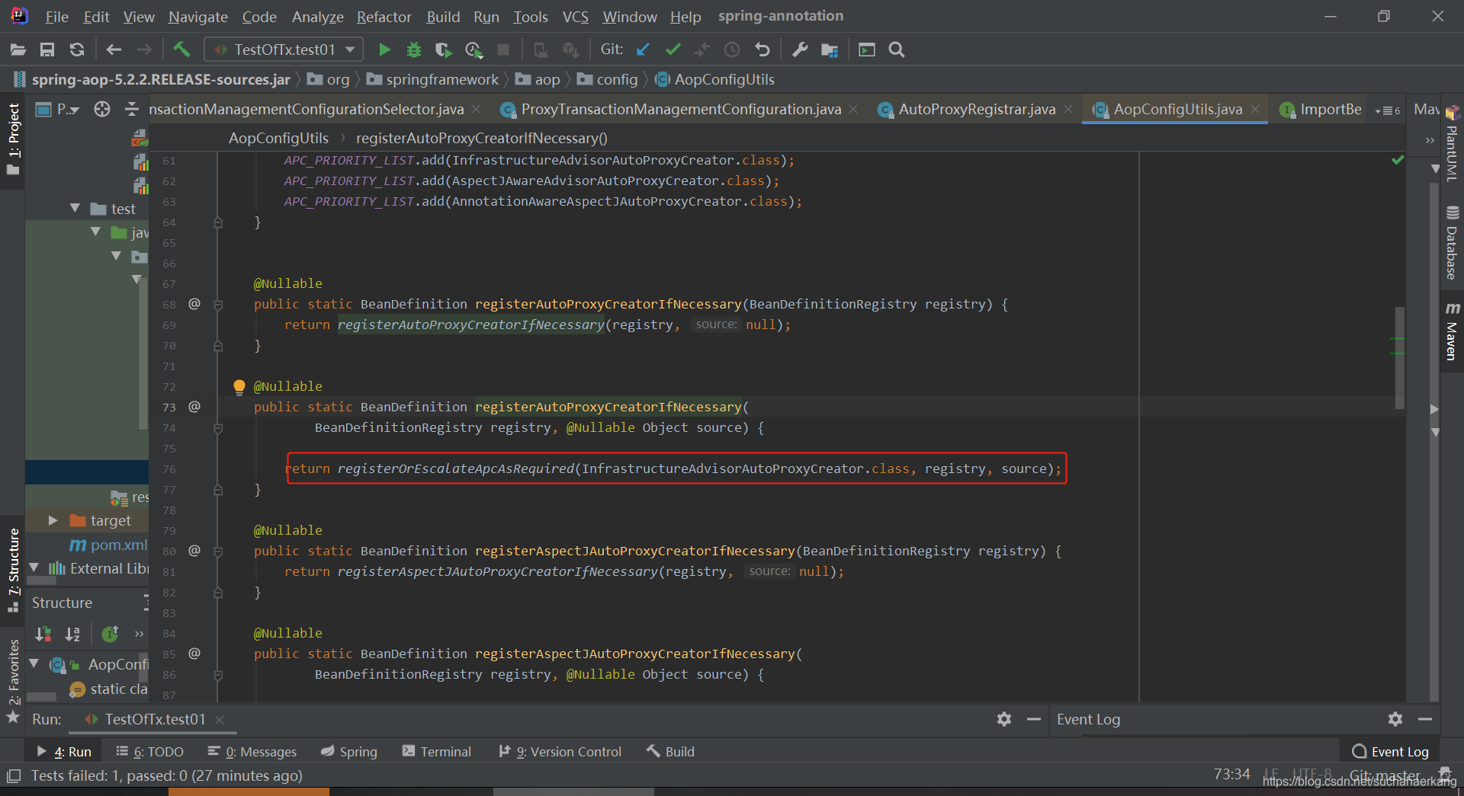
Task: Open settings with the wrench icon
Action: pos(799,50)
